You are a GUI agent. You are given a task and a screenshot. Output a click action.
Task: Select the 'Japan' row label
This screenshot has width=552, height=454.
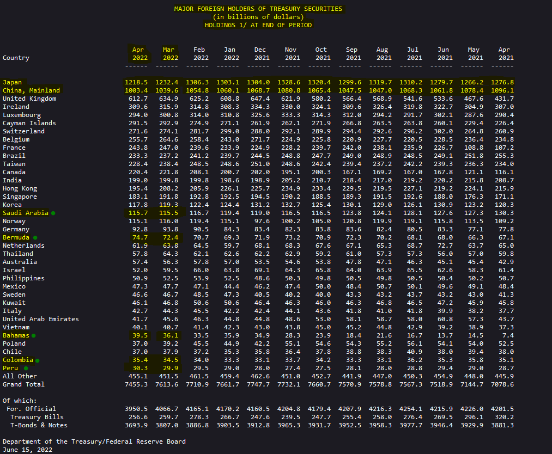pos(12,82)
